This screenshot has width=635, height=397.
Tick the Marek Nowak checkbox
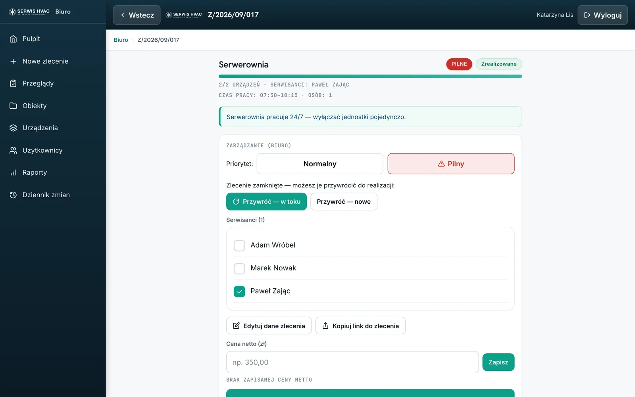[239, 269]
